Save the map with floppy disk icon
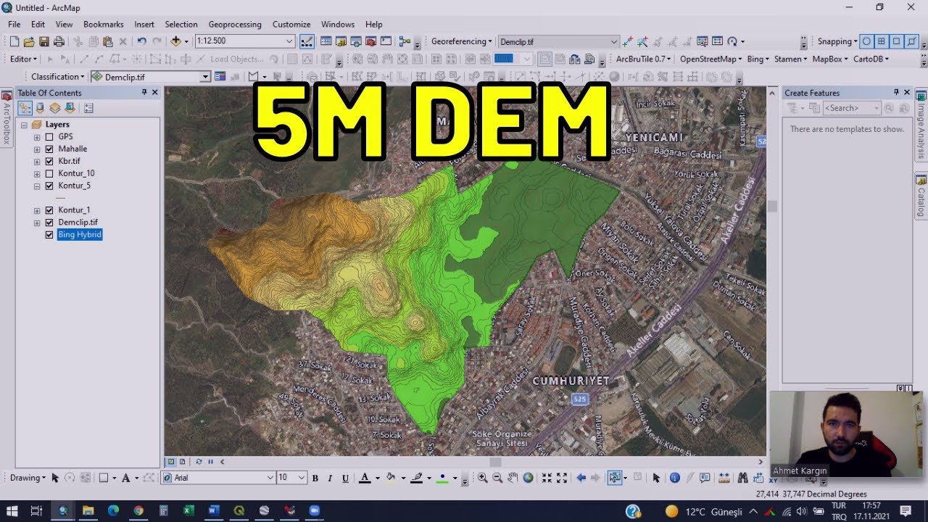The image size is (928, 522). [44, 41]
